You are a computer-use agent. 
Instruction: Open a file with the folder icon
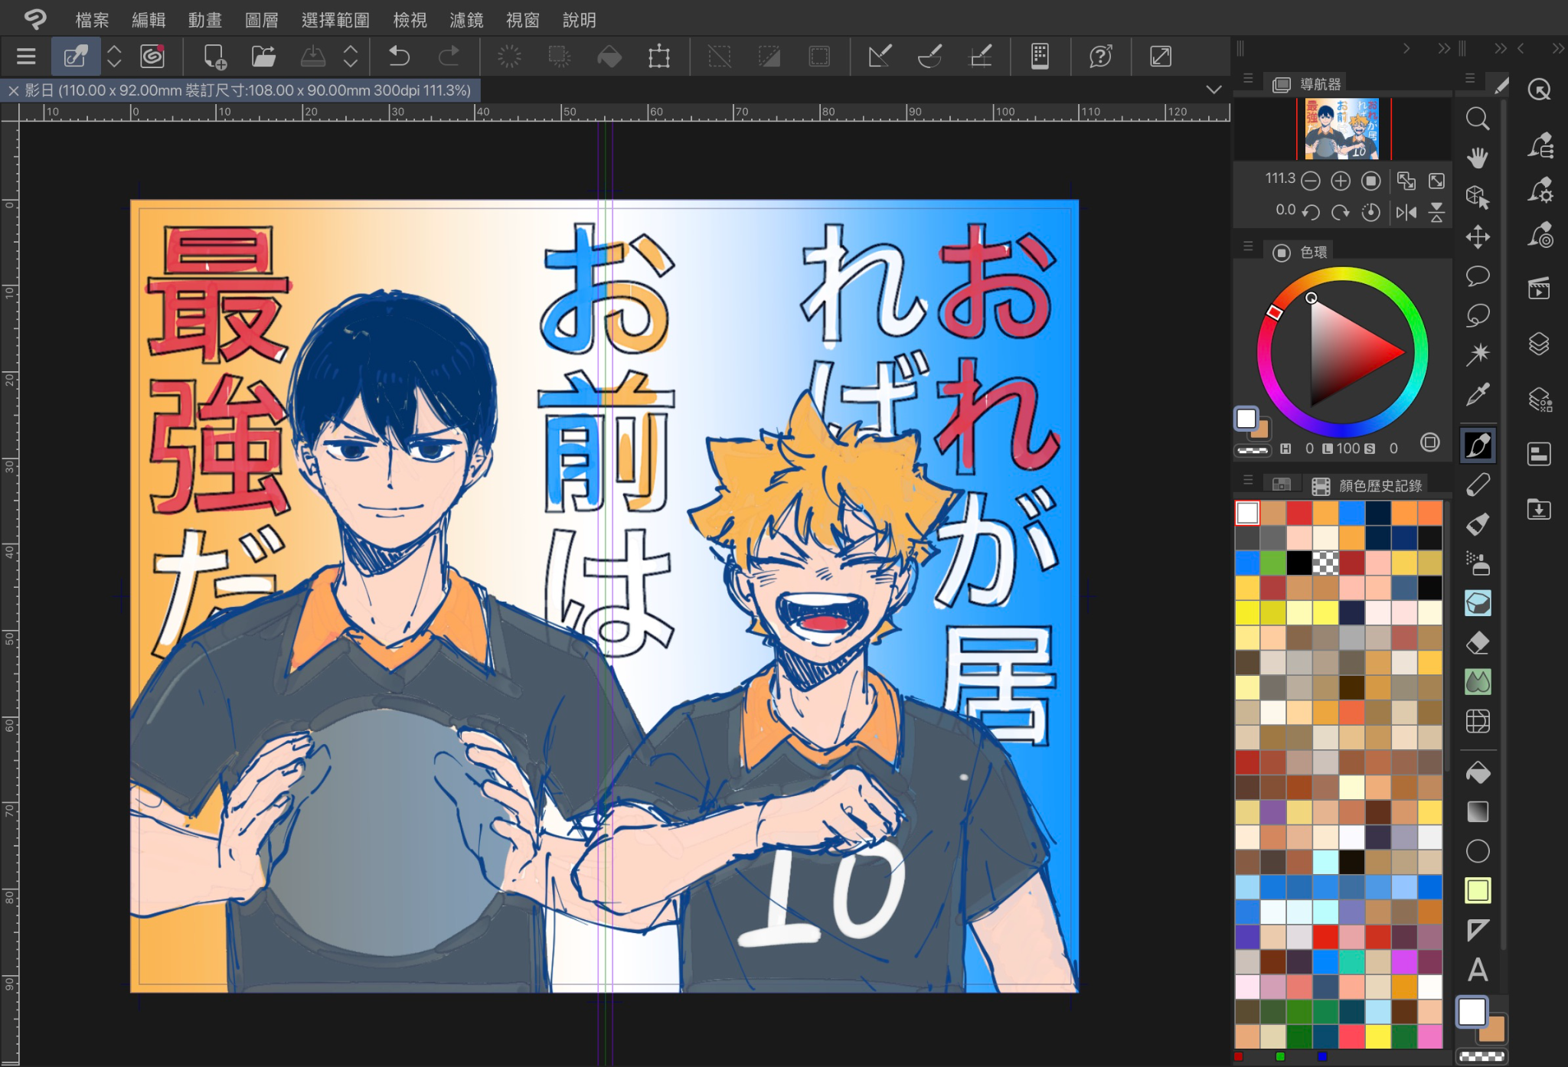pyautogui.click(x=263, y=57)
